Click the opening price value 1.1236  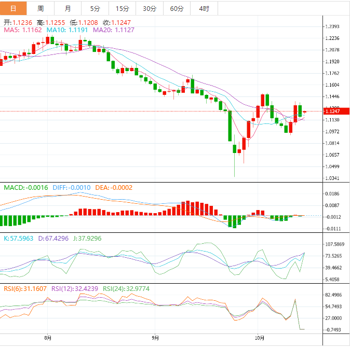22,22
